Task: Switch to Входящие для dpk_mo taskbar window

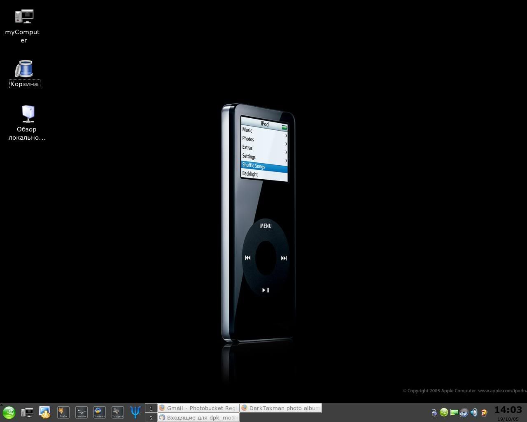Action: [x=198, y=417]
